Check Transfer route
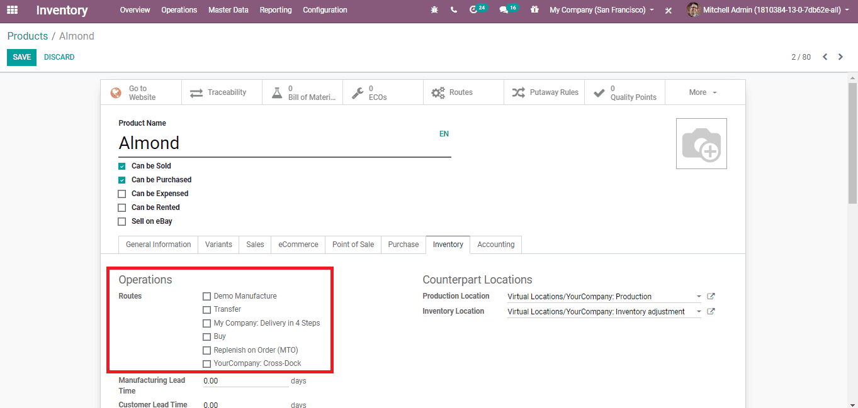858x408 pixels. pos(206,309)
